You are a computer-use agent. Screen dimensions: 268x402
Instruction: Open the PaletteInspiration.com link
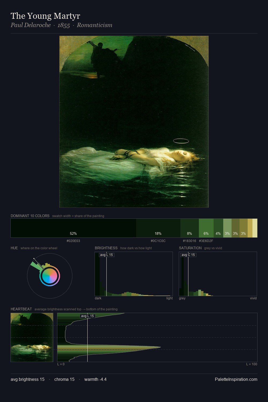(236, 379)
